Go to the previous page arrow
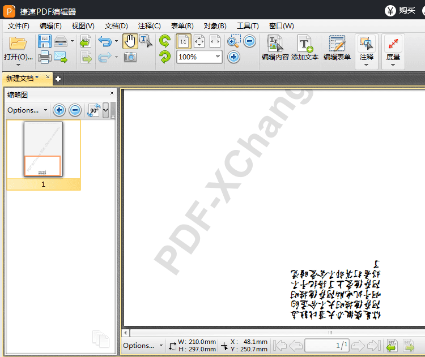The image size is (425, 357). 296,346
